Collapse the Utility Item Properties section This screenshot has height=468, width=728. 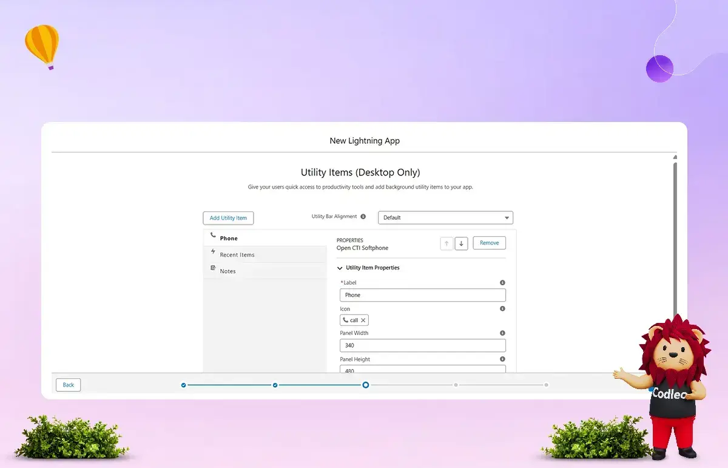click(x=340, y=268)
